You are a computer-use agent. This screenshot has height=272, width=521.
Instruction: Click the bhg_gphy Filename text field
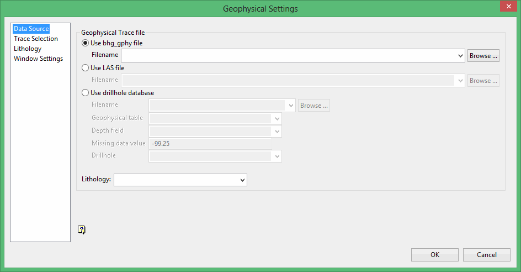pos(289,56)
